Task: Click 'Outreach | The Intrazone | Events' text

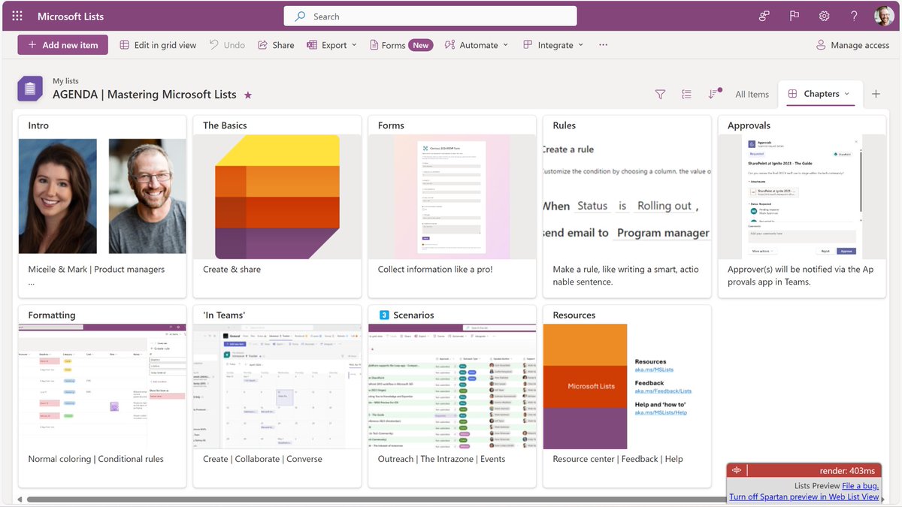Action: tap(441, 459)
